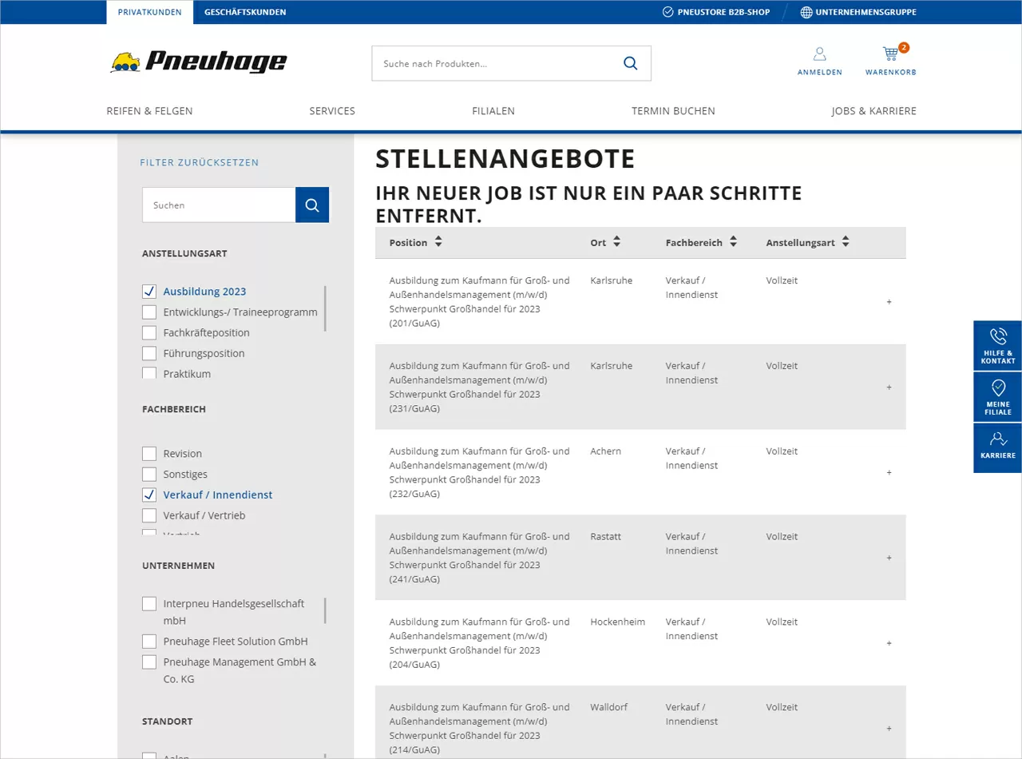Screen dimensions: 1022x759
Task: Start a filter search with the blue magnifier
Action: pos(311,205)
